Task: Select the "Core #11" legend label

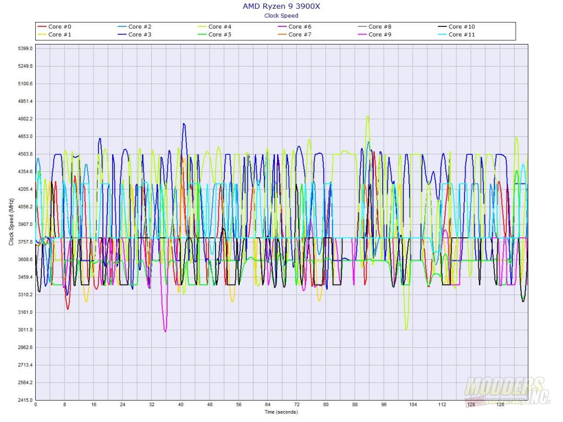Action: 462,35
